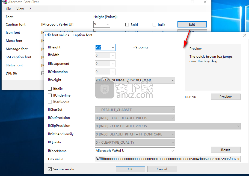Viewport: 249px width, 176px height.
Task: Open the File menu
Action: [x=8, y=9]
